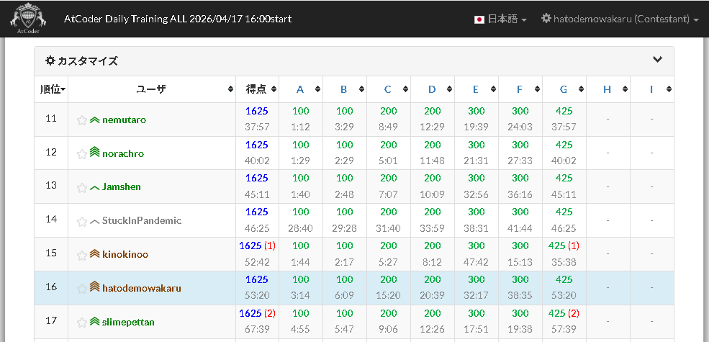Viewport: 709px width, 342px height.
Task: Open problem G link in header
Action: tap(564, 89)
